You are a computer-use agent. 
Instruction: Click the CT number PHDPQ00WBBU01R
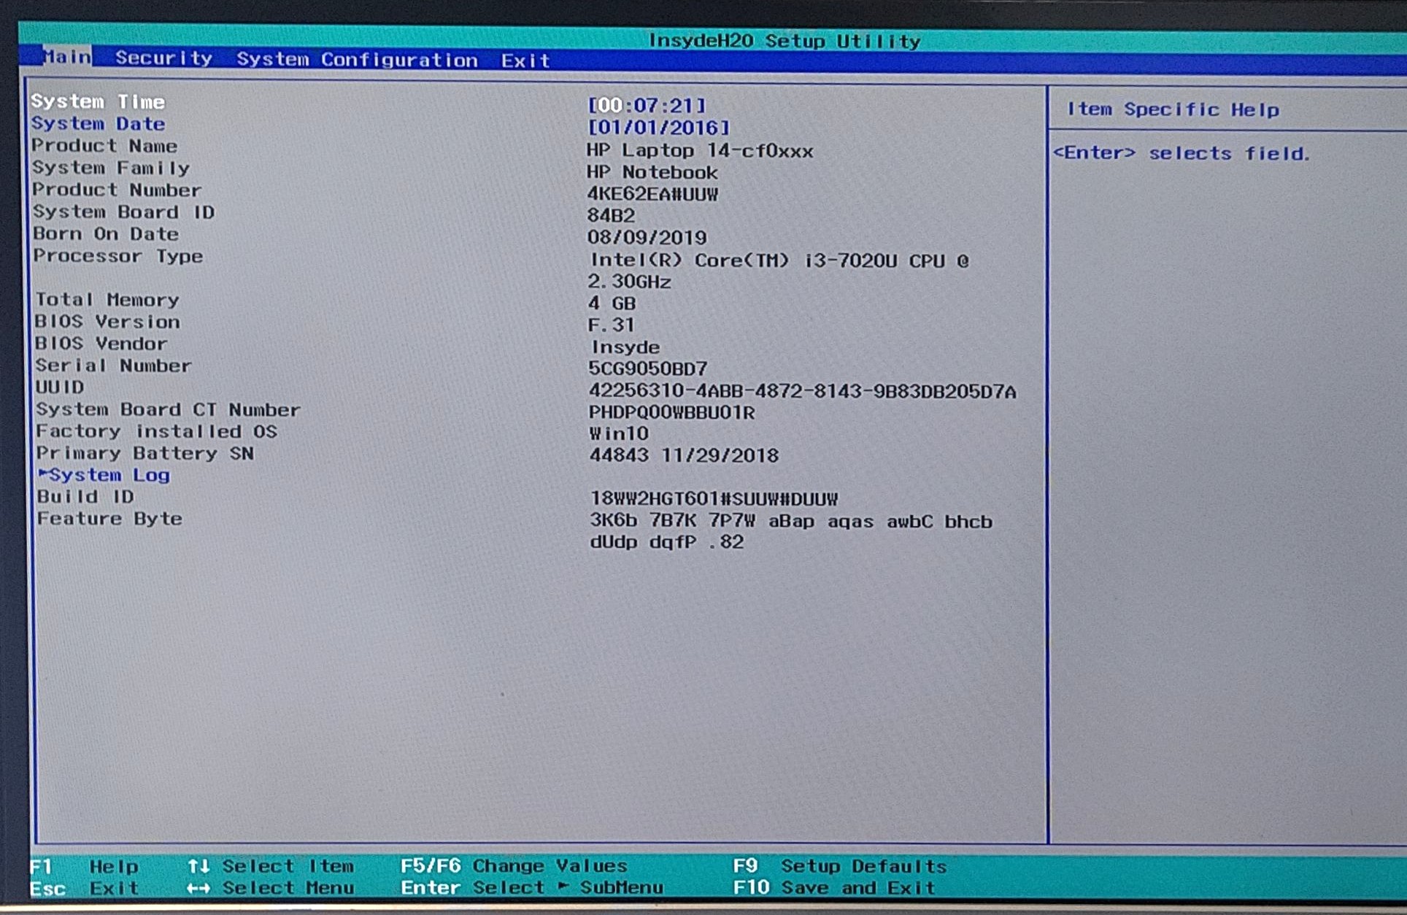click(x=672, y=412)
